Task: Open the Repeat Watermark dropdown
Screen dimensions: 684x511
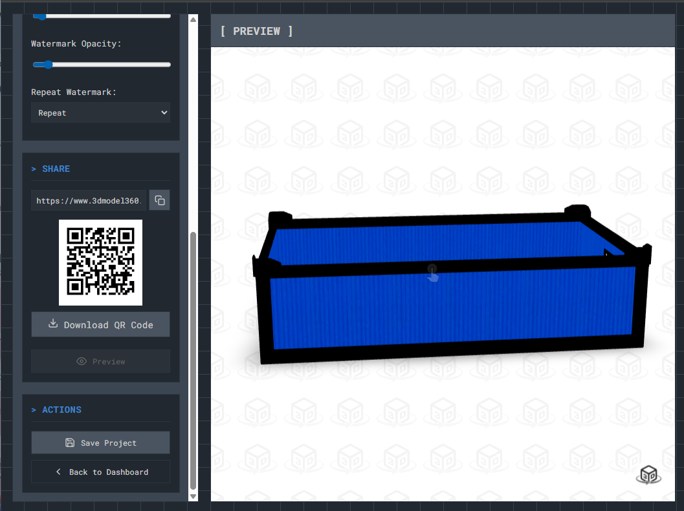Action: click(x=100, y=112)
